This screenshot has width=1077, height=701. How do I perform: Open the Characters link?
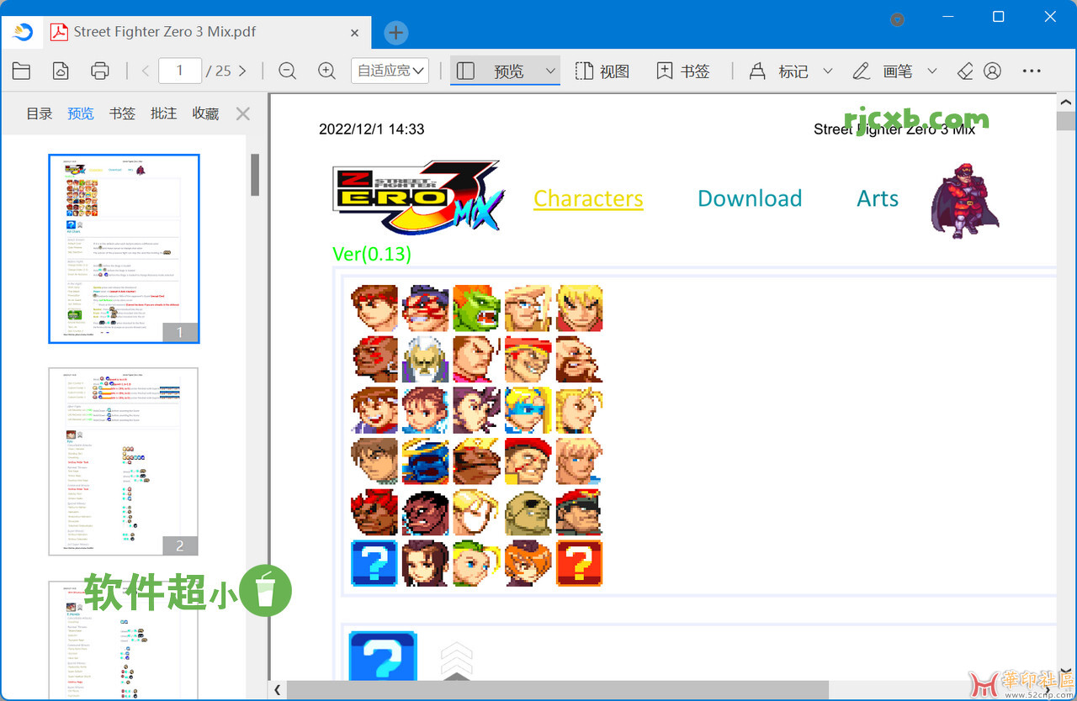point(588,198)
